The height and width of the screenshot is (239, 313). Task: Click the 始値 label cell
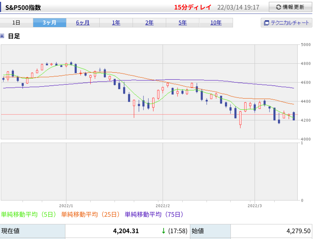(210, 231)
